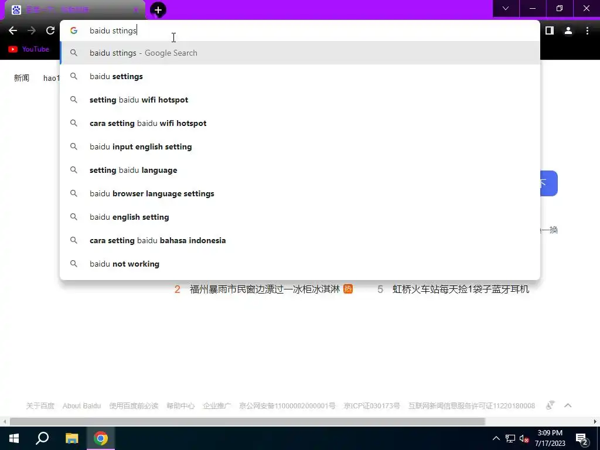Screen dimensions: 600x450
Task: Open the 帮助中心 footer link
Action: (x=180, y=405)
